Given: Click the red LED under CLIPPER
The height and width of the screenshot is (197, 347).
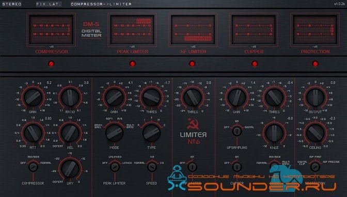Looking at the screenshot, I should coord(255,63).
